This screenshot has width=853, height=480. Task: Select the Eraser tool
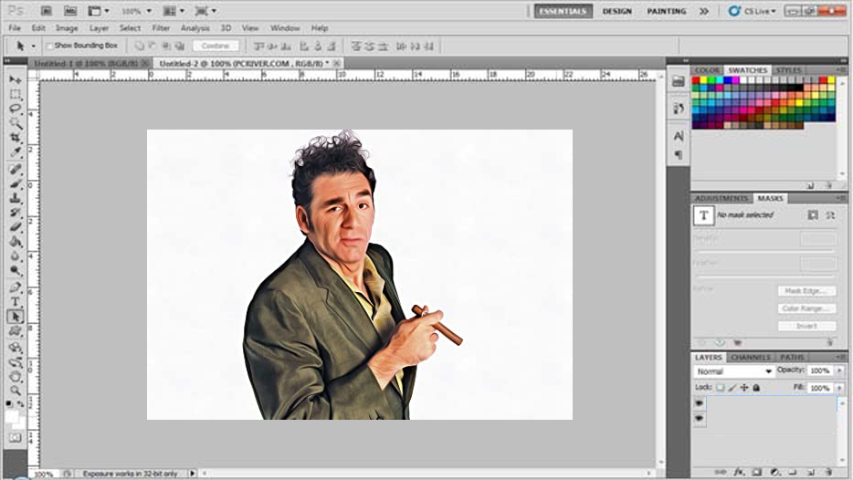16,227
